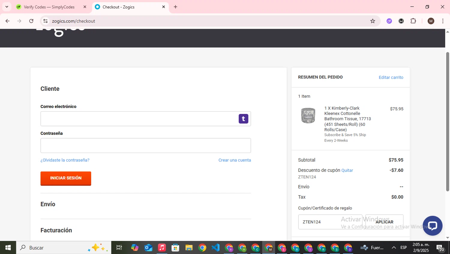Screen dimensions: 450x254
Task: Click the coupon discount amount -$7.60
Action: pos(396,170)
